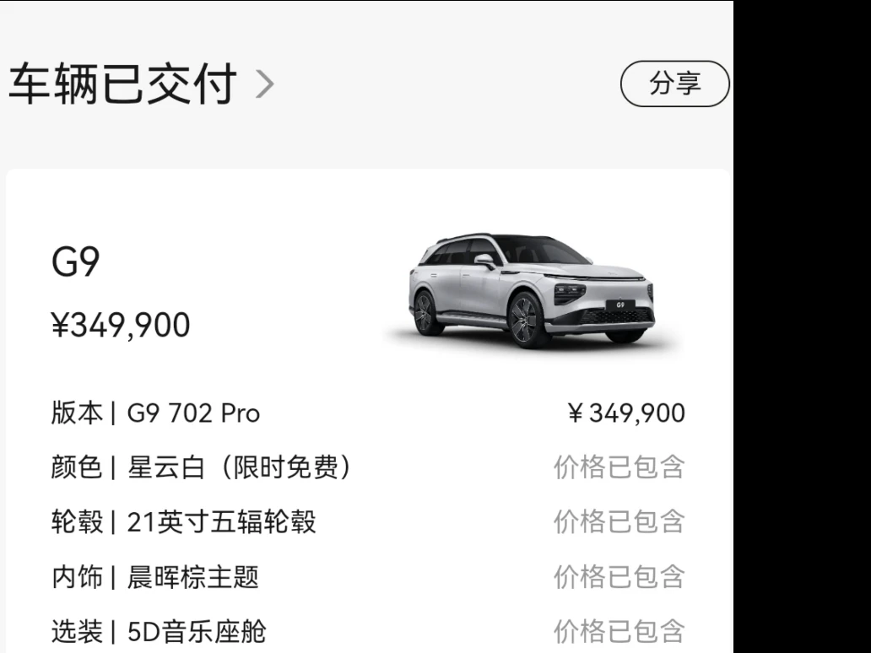
Task: Tap the 轮毂 label text
Action: click(77, 521)
